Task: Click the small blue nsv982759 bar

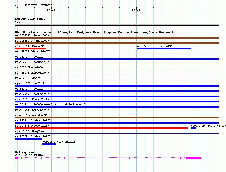Action: 193,128
